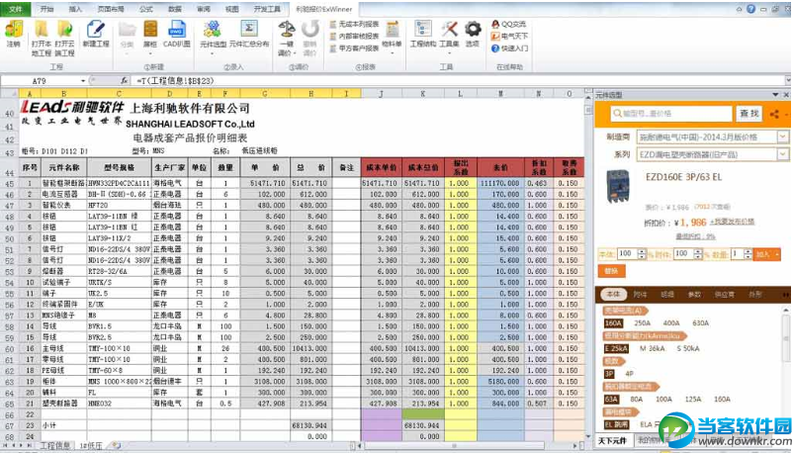The height and width of the screenshot is (455, 793).
Task: Open the 工程结构 project structure
Action: tap(423, 35)
